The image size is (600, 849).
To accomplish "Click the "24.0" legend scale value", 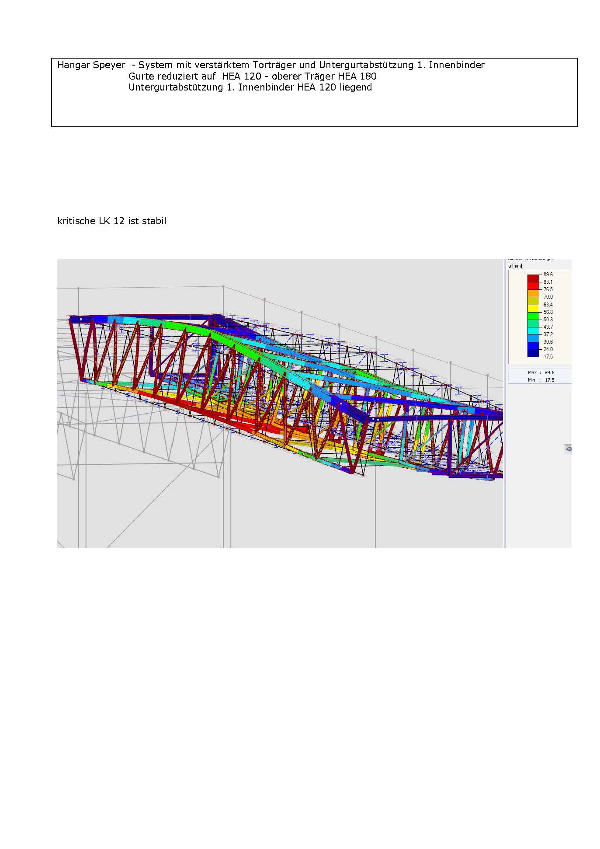I will [x=548, y=349].
